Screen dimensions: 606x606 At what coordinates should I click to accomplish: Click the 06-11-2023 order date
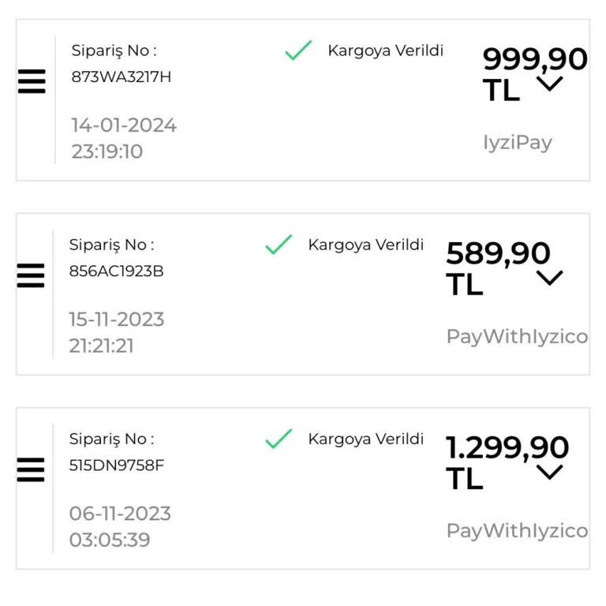(x=120, y=514)
